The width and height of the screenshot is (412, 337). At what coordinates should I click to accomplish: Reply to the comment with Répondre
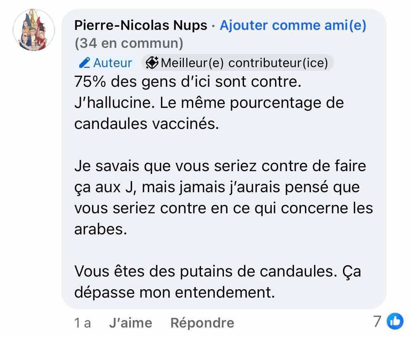[202, 322]
